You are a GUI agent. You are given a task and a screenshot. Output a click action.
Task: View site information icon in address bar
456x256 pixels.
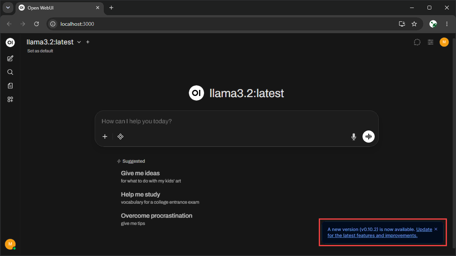tap(53, 24)
